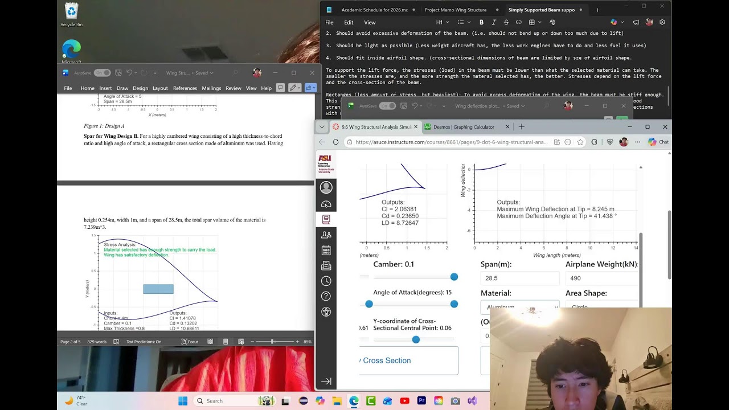The image size is (729, 410).
Task: Click the announcements megaphone icon in notes editor
Action: 636,22
